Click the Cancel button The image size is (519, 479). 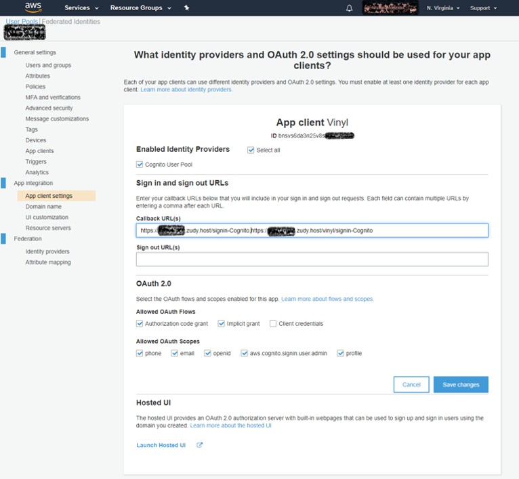(x=411, y=384)
